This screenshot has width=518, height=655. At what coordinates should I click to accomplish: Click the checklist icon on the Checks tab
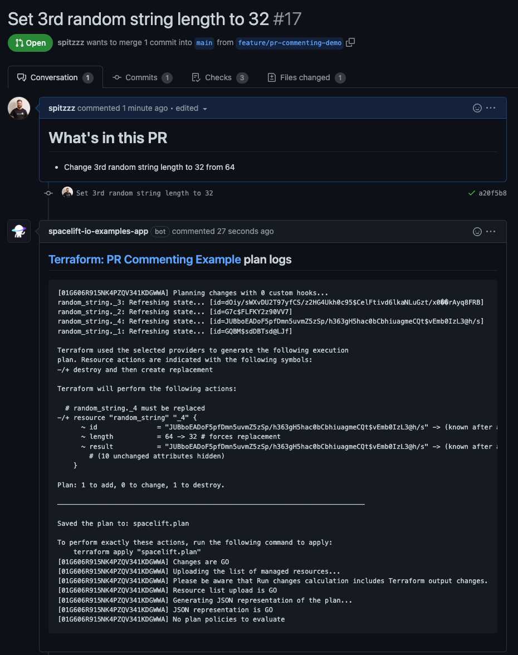tap(196, 77)
